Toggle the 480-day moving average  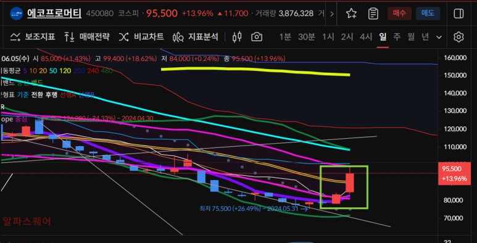(107, 71)
